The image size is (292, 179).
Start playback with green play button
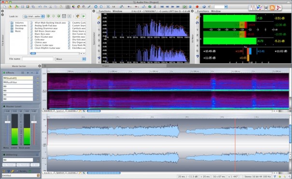184,7
